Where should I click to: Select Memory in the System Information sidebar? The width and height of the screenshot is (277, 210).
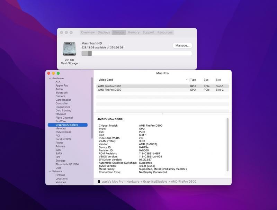coord(60,128)
